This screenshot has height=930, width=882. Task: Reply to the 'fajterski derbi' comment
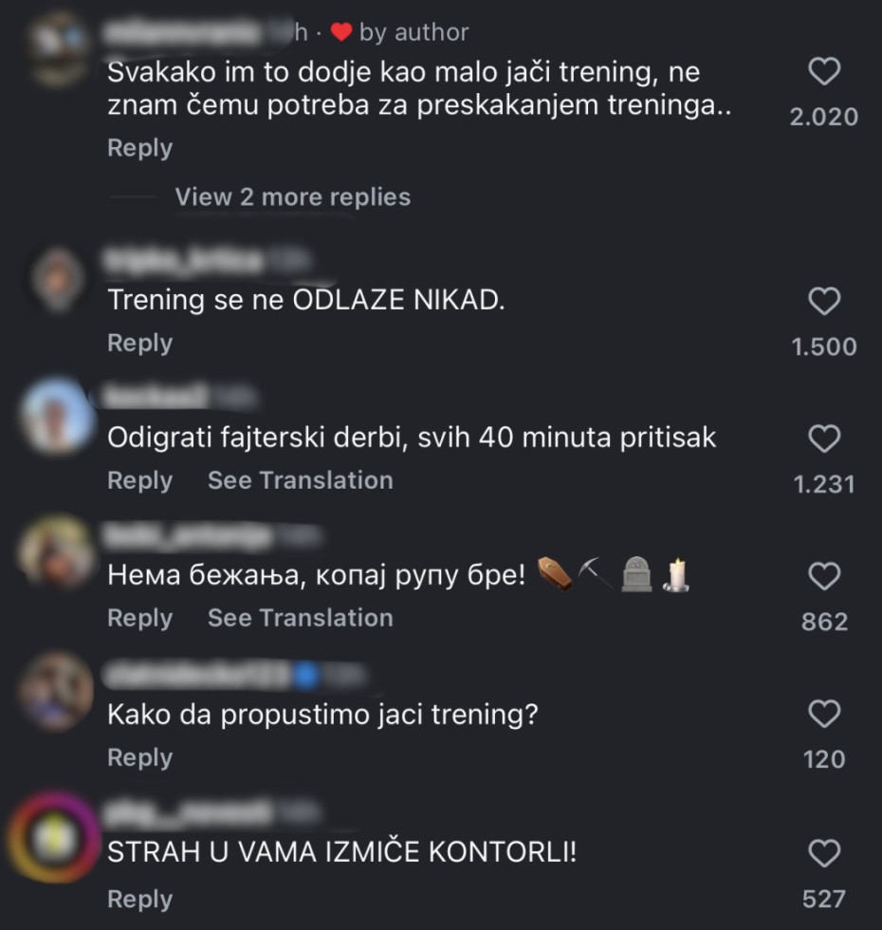pyautogui.click(x=139, y=481)
